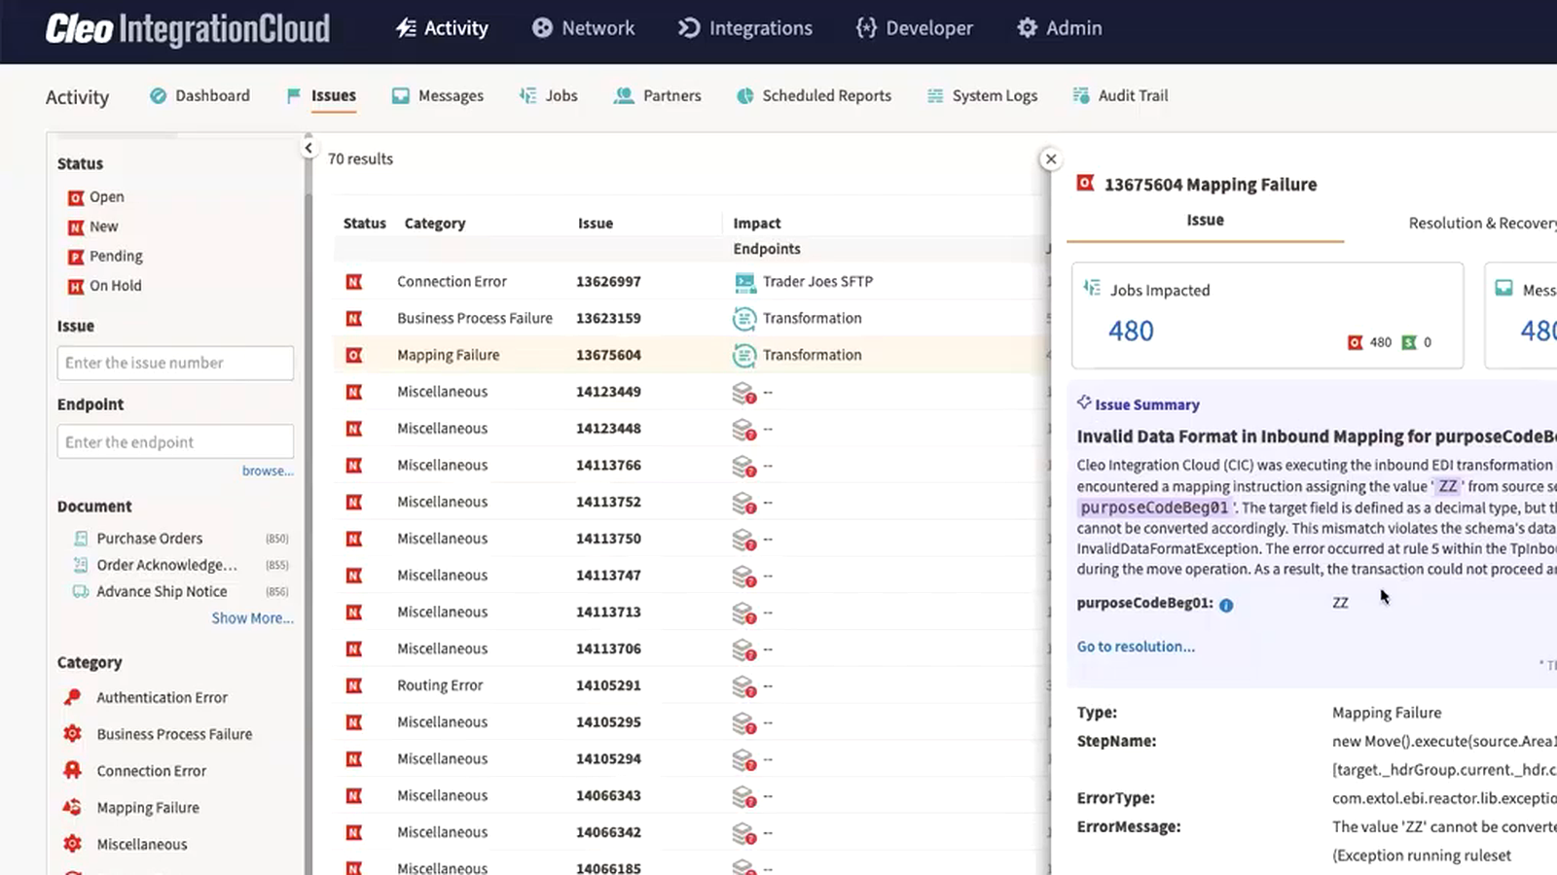Click the browse... link under Endpoint
The image size is (1557, 875).
tap(268, 471)
